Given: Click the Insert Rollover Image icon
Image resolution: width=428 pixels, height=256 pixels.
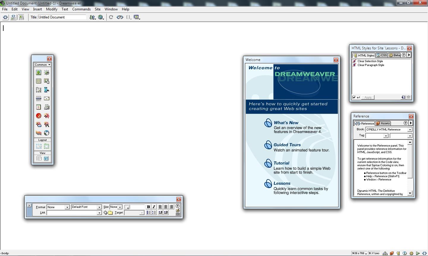Looking at the screenshot, I should 47,72.
